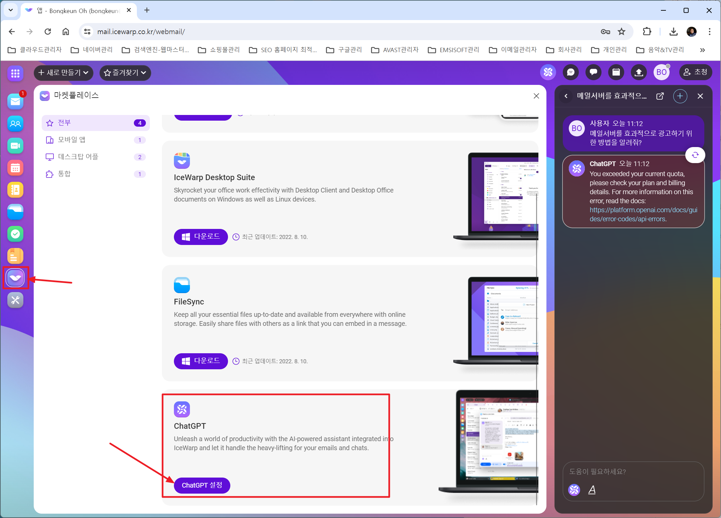
Task: Open the Notes orange sidebar icon
Action: pos(15,256)
